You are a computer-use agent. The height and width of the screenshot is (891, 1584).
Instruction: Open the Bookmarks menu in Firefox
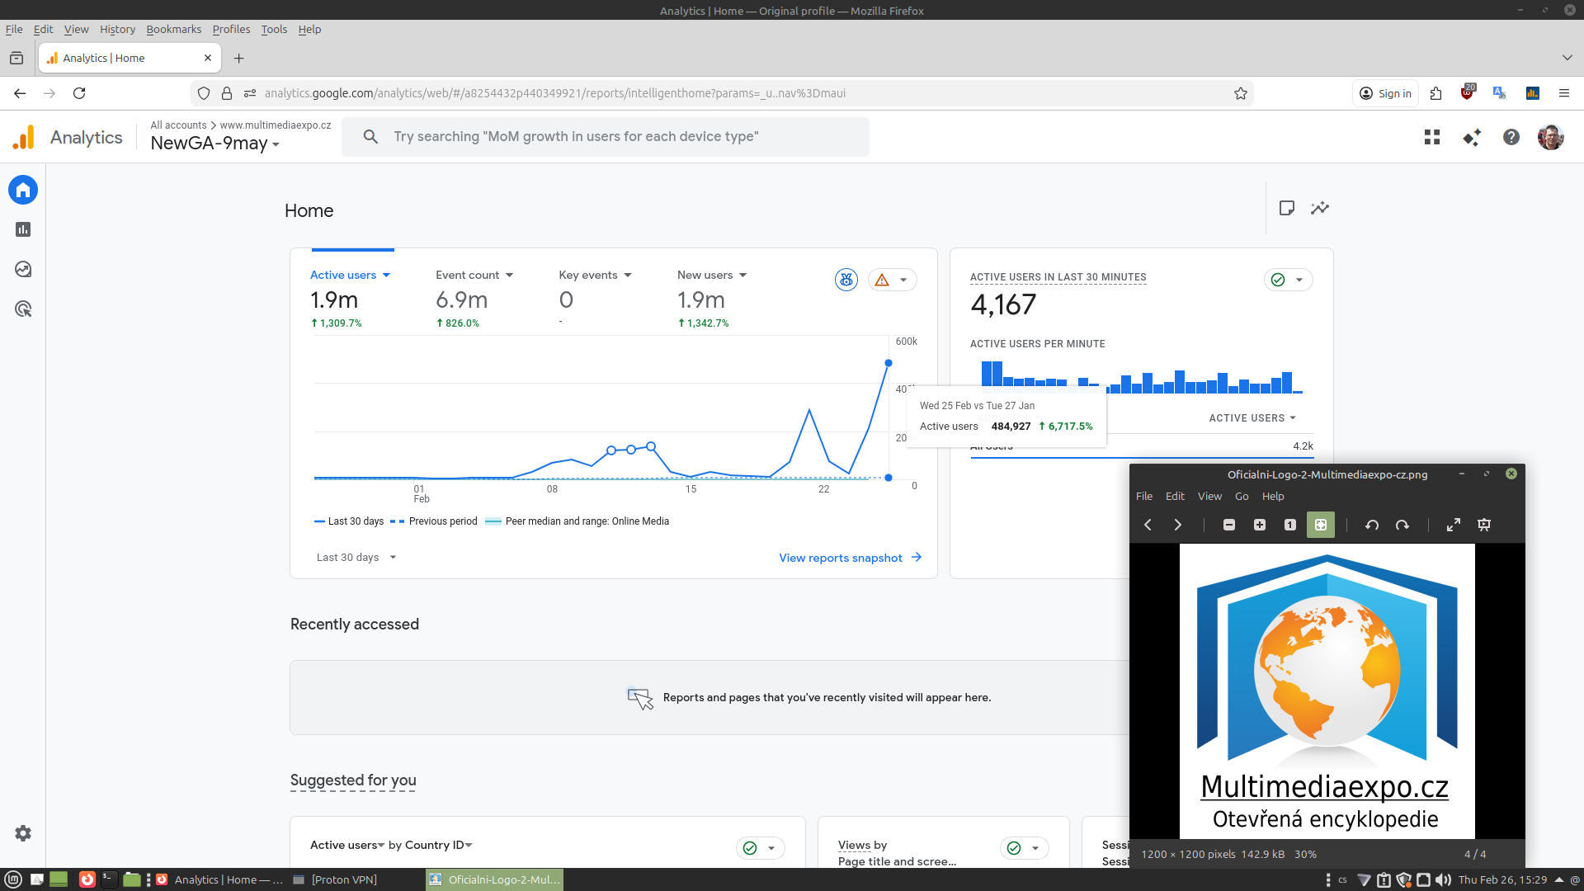[x=173, y=29]
